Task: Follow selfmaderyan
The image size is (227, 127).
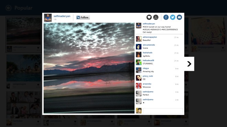Action: tap(83, 18)
